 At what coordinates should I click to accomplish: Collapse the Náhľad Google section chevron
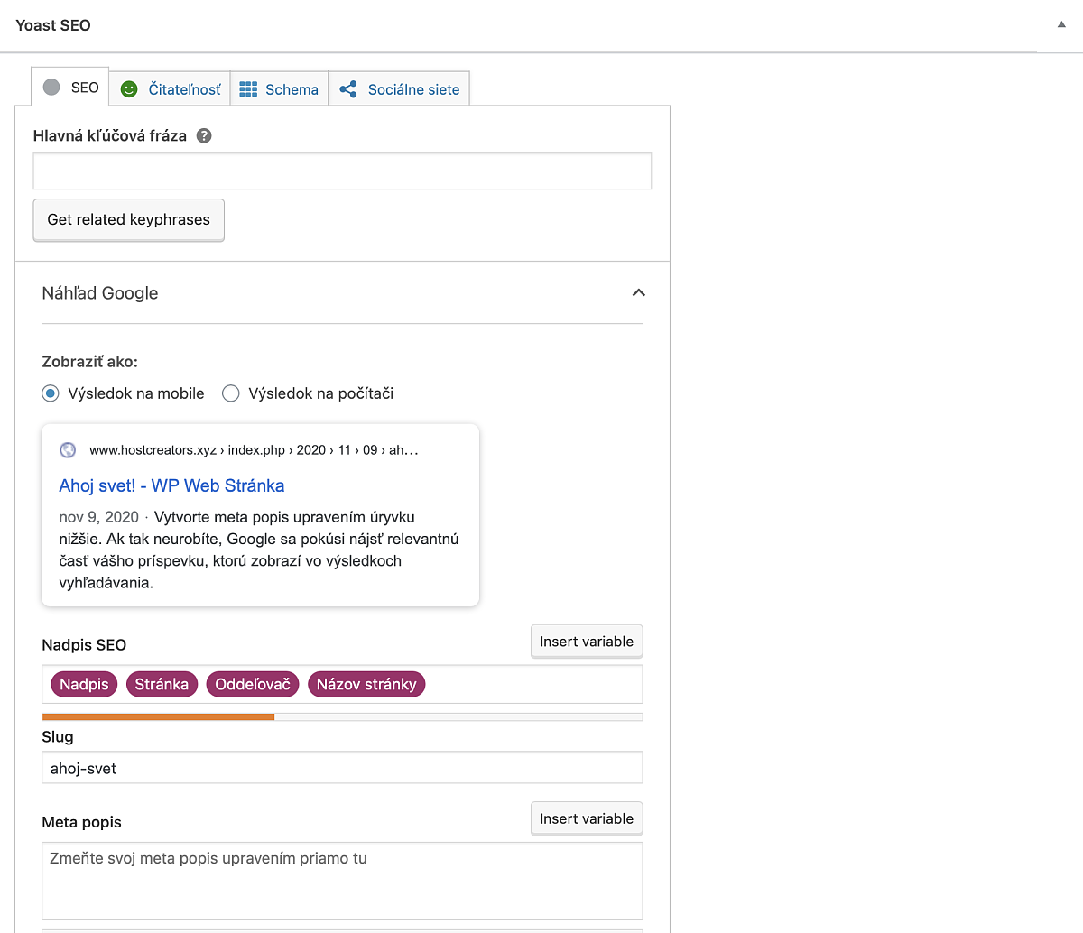click(639, 292)
